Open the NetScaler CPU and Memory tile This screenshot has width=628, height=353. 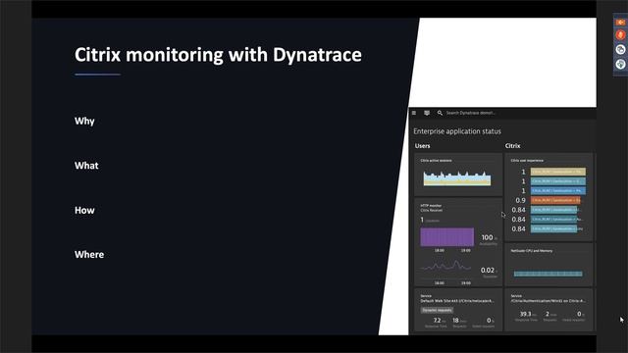click(x=549, y=265)
